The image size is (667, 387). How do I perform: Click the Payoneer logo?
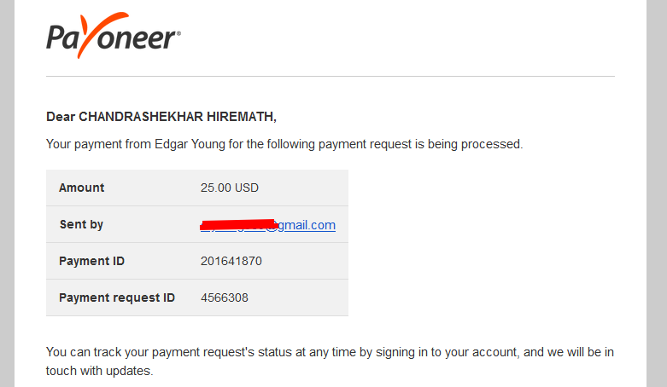[113, 35]
